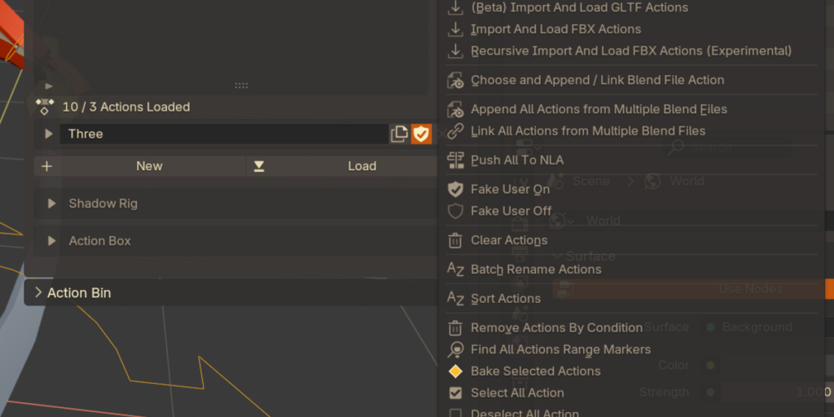Click the Find All Actions Range Markers icon
The height and width of the screenshot is (417, 834).
pyautogui.click(x=456, y=349)
